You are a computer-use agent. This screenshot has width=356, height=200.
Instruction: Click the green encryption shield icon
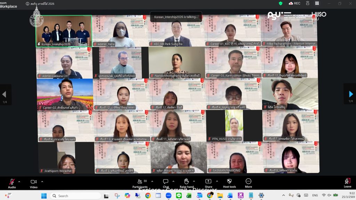tap(281, 3)
